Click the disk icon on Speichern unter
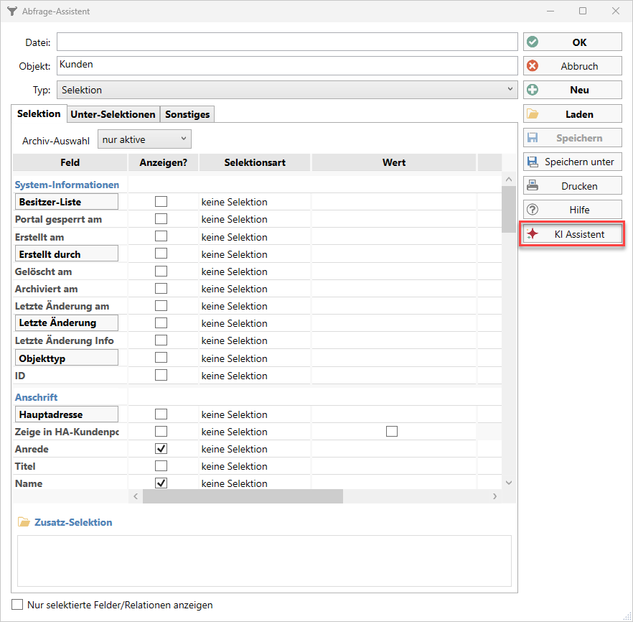The height and width of the screenshot is (622, 633). pyautogui.click(x=533, y=162)
